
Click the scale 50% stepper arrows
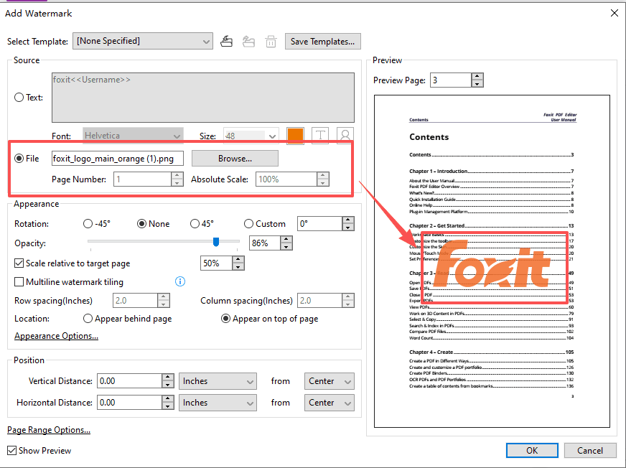[x=238, y=263]
